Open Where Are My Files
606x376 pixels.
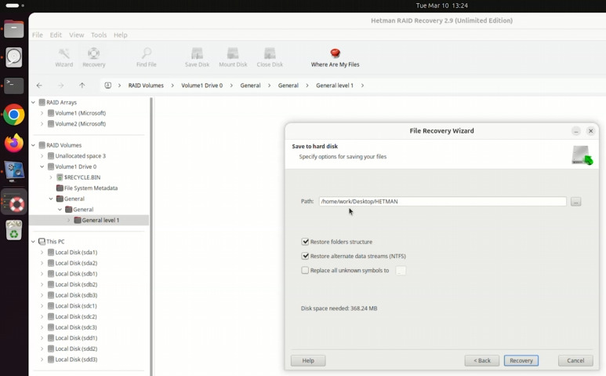coord(335,57)
